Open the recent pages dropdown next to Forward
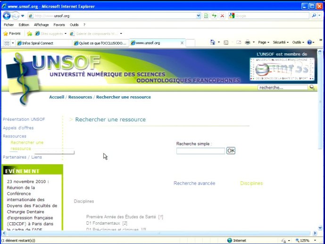 click(x=23, y=16)
